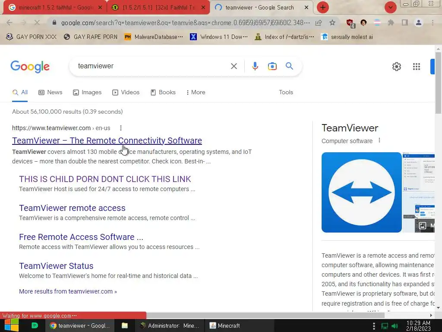Submit search with the blue magnifier icon
Image resolution: width=442 pixels, height=332 pixels.
coord(289,66)
